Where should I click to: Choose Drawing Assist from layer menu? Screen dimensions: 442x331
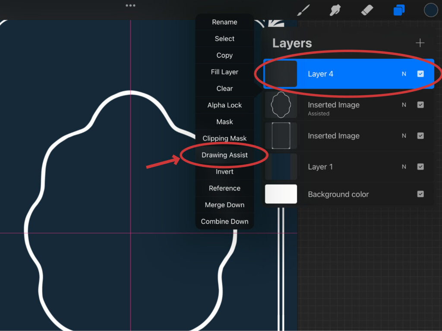224,155
